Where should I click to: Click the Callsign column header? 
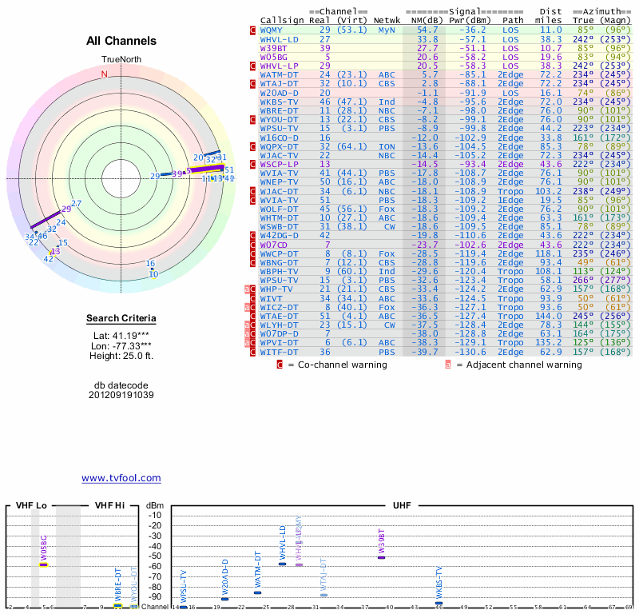[x=282, y=20]
